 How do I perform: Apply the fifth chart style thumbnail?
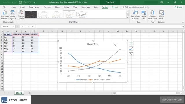[82, 14]
